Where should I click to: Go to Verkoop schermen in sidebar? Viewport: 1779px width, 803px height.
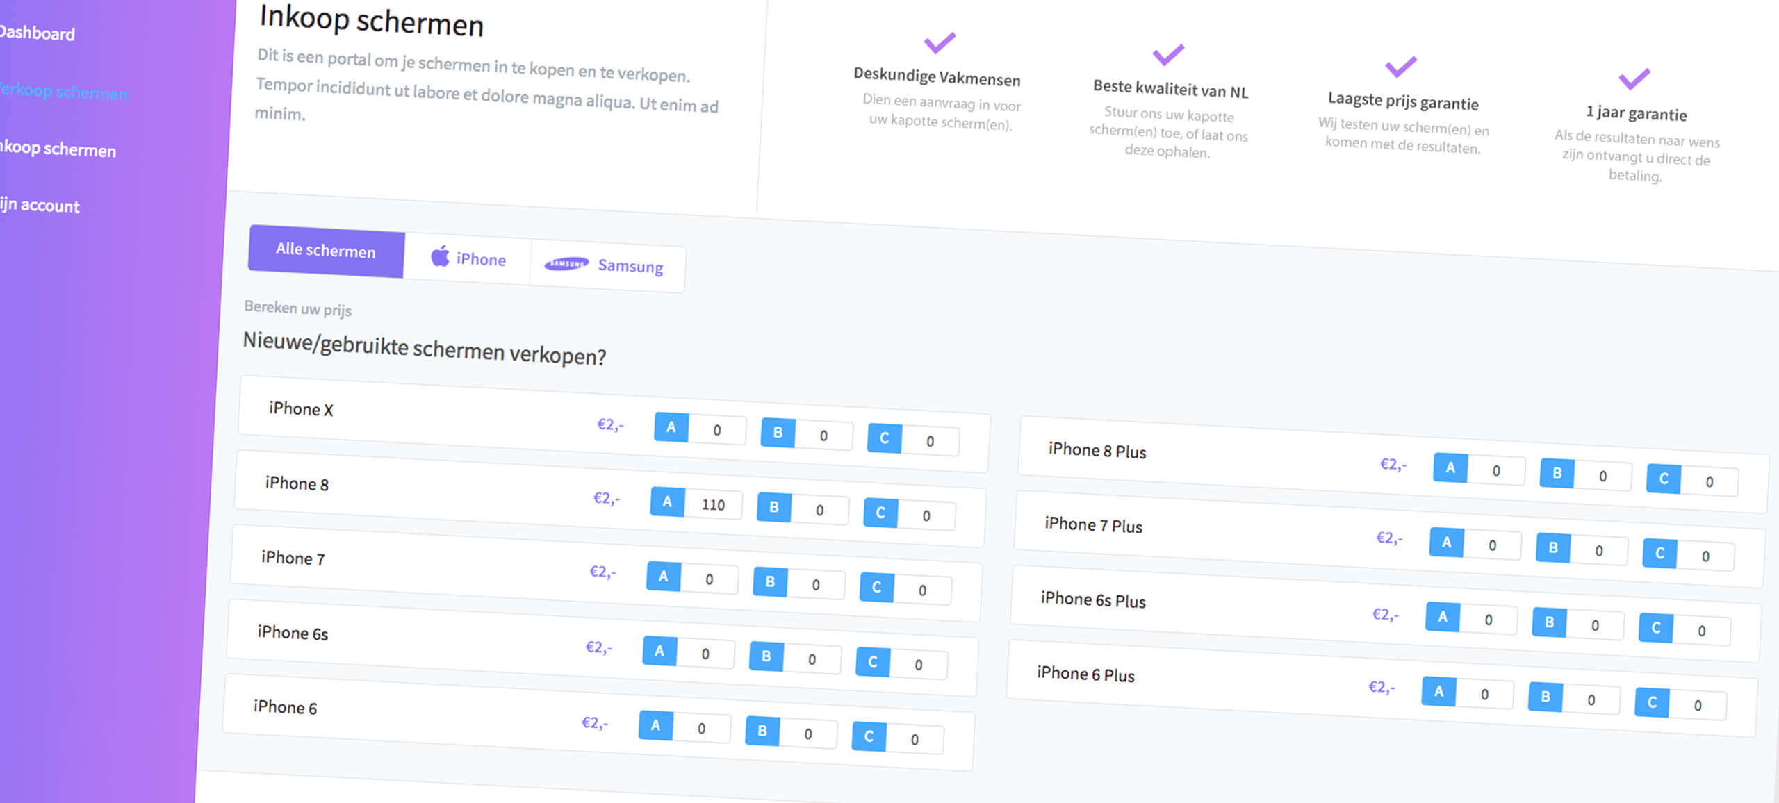point(63,91)
